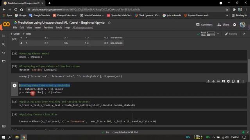
Task: Open more cell actions three-dot menu
Action: (243, 81)
